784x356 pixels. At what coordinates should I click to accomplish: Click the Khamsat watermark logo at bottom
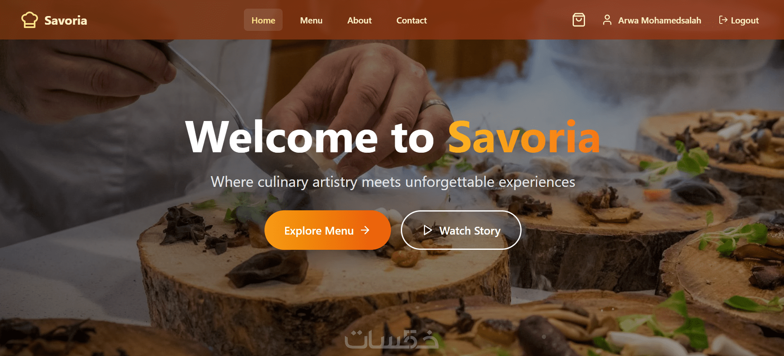tap(391, 339)
